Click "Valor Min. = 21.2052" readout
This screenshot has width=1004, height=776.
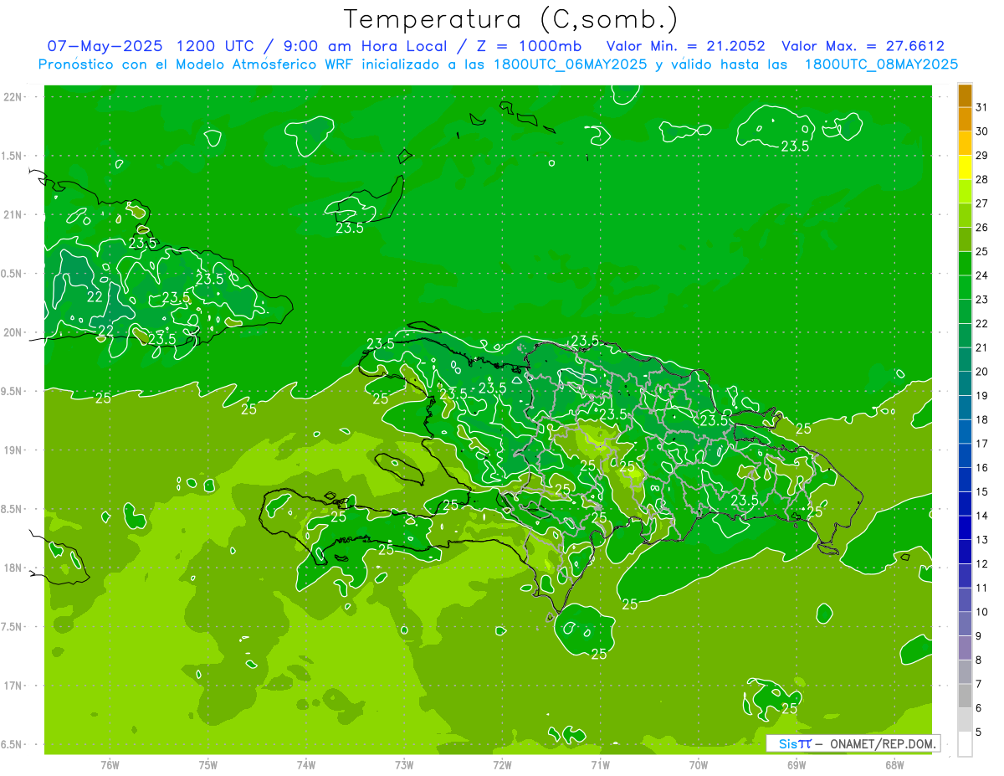pyautogui.click(x=686, y=46)
